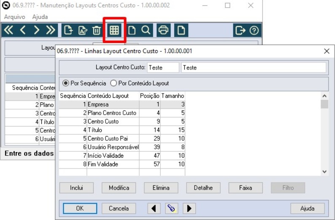Click the Inclui button

(76, 188)
